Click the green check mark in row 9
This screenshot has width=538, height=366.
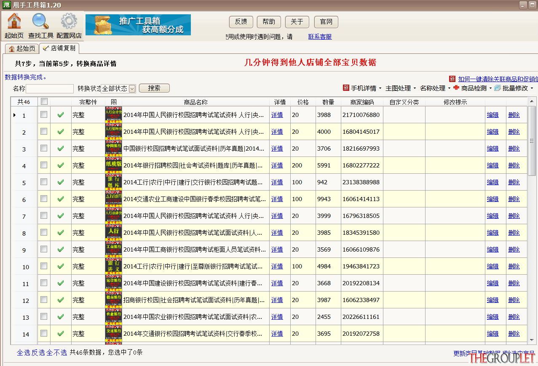pyautogui.click(x=61, y=249)
